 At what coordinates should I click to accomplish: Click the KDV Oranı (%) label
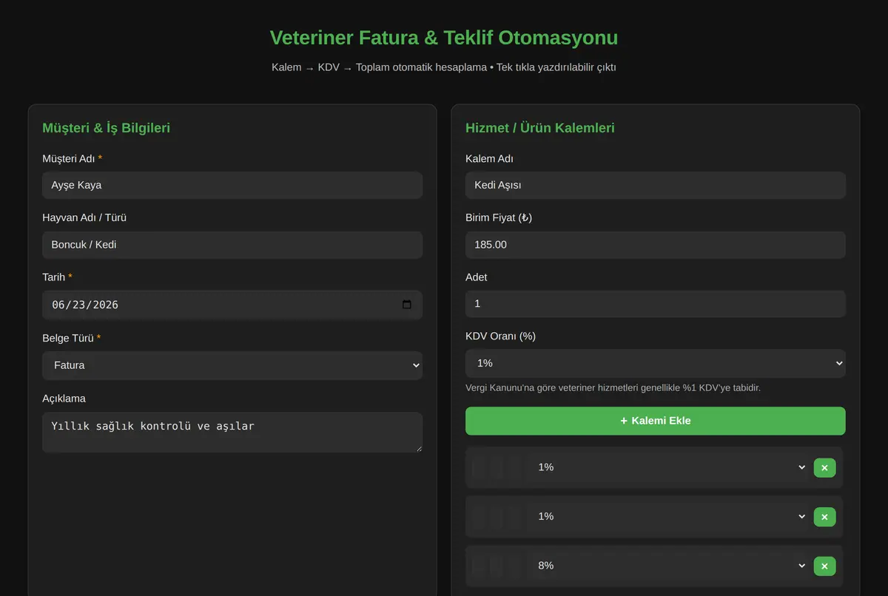point(500,336)
